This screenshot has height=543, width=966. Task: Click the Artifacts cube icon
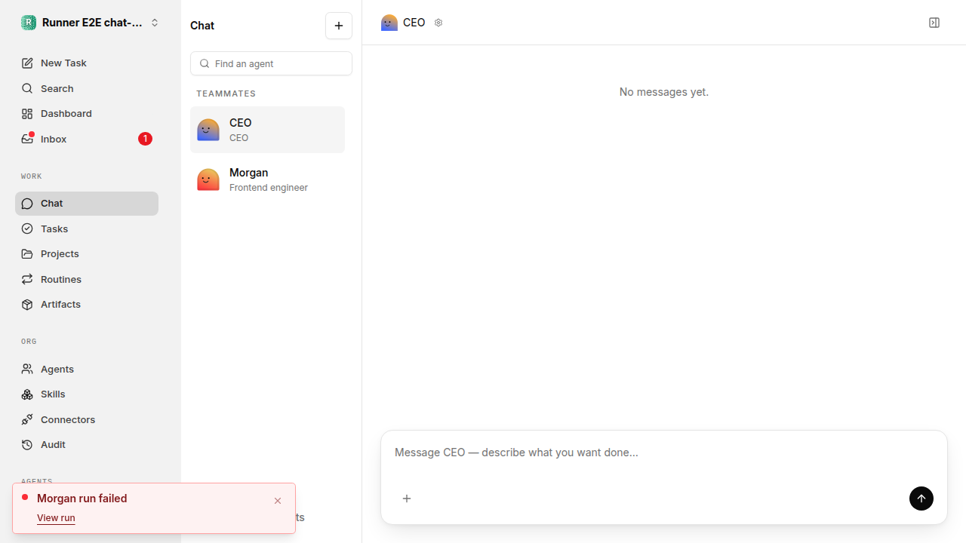coord(27,305)
